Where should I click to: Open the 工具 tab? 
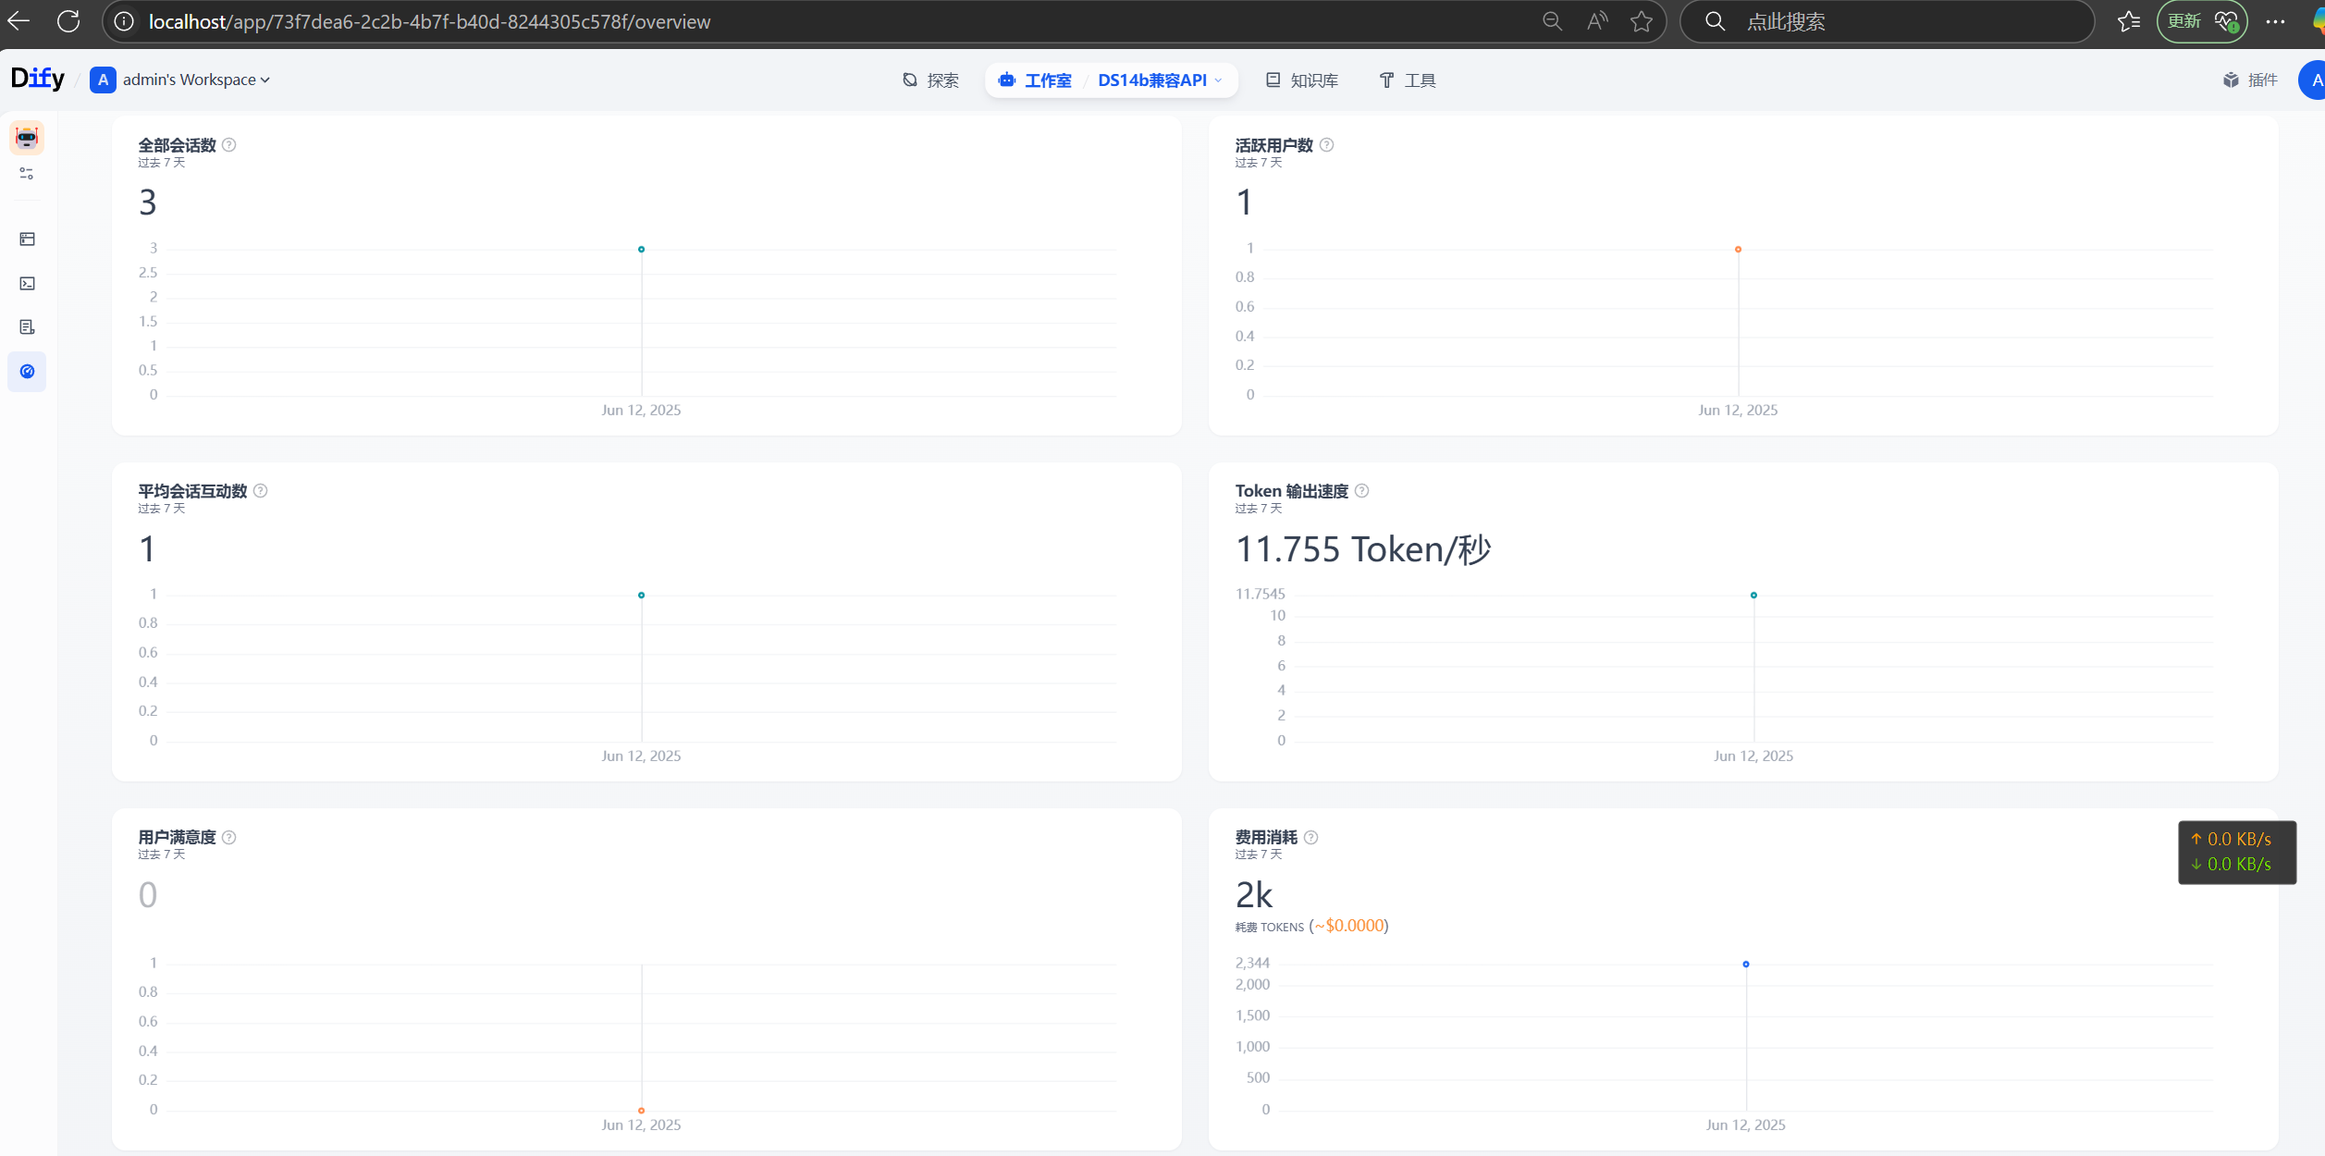[1407, 80]
